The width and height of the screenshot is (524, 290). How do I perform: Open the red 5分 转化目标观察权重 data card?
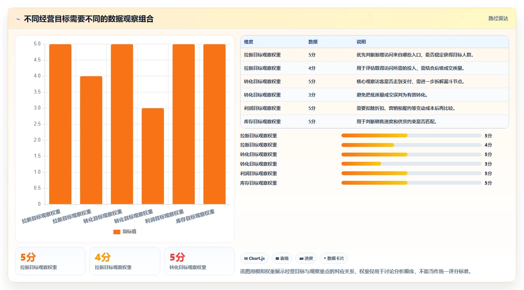click(199, 261)
